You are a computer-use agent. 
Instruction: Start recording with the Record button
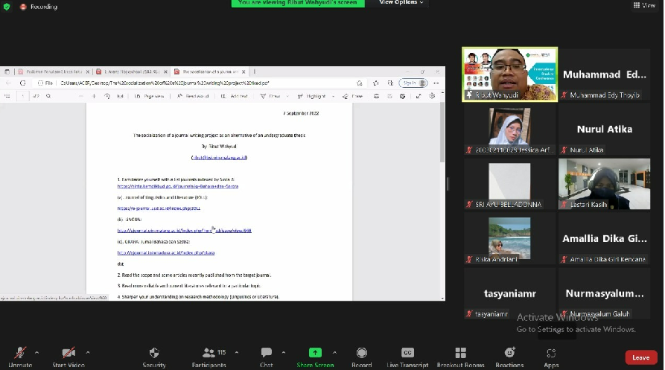362,357
